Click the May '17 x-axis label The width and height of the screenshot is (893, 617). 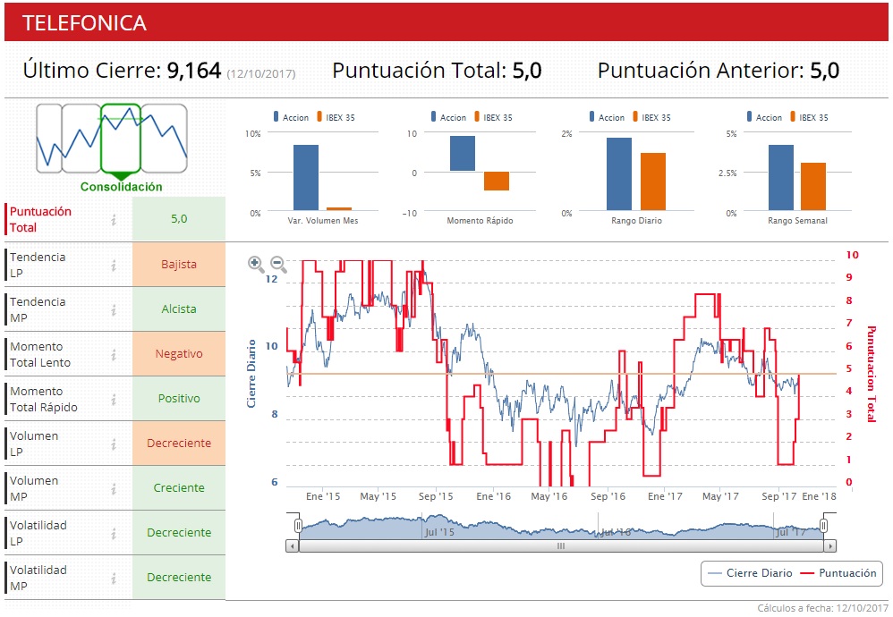[720, 496]
